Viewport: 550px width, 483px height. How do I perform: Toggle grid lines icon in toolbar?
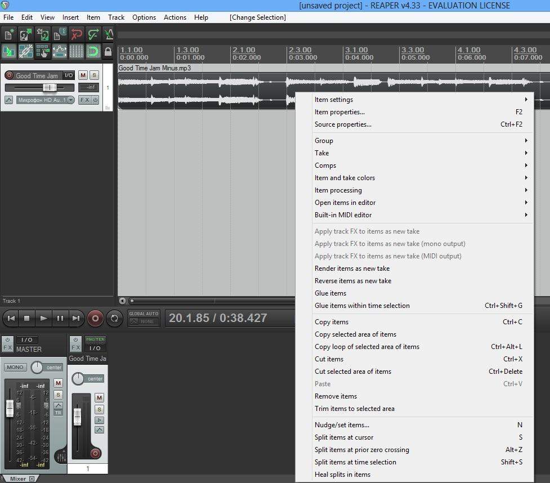(x=76, y=52)
